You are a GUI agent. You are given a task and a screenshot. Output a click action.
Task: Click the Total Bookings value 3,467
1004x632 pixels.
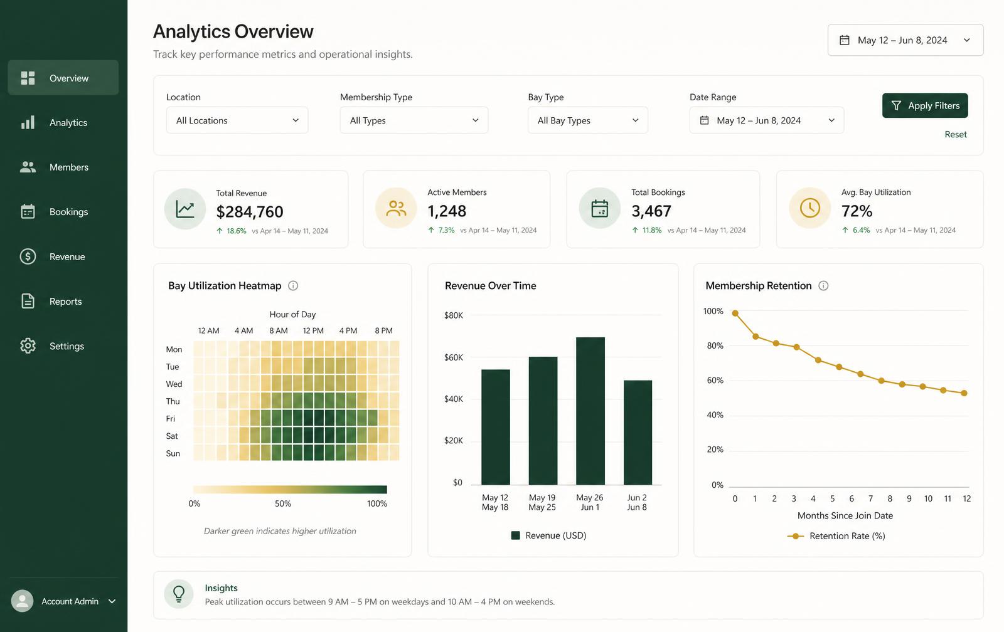coord(651,211)
